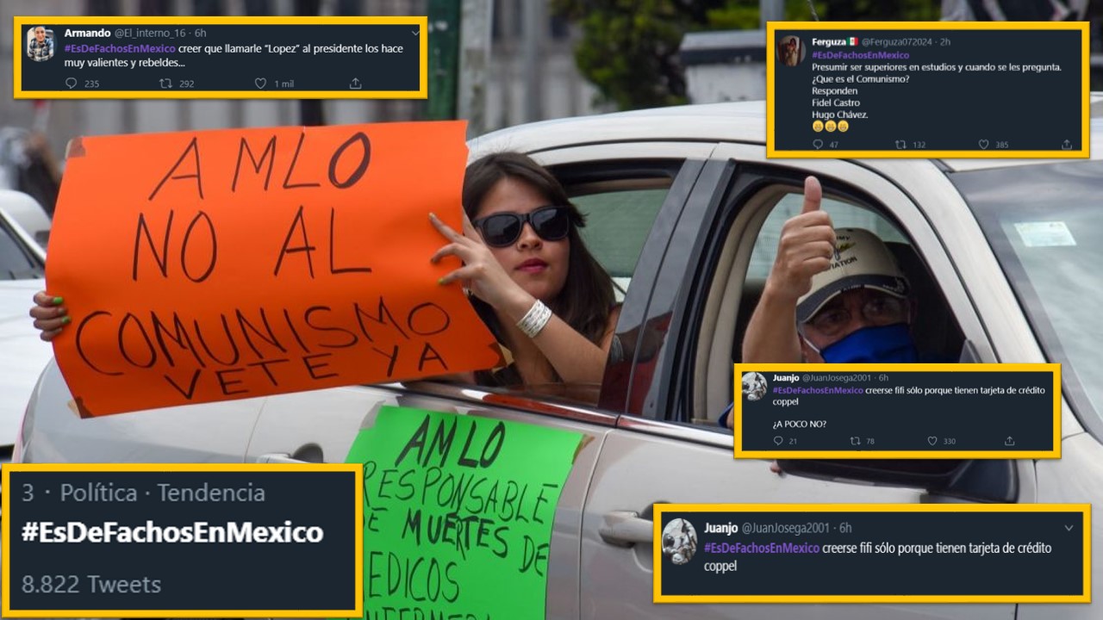Like Ferguza's tweet with 385 likes
This screenshot has height=620, width=1103.
[983, 145]
